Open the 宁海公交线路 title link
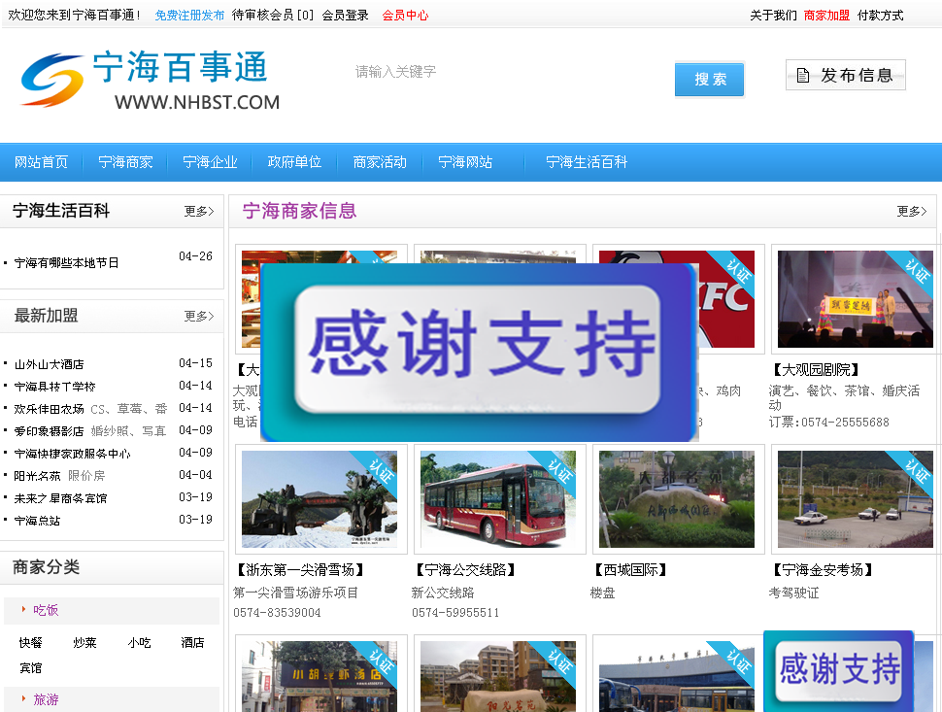This screenshot has width=942, height=712. pos(465,569)
